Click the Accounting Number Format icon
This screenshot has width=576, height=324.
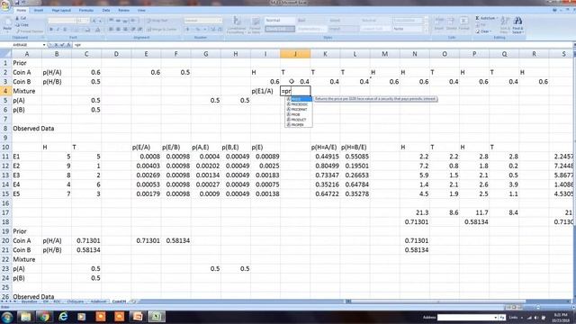pyautogui.click(x=188, y=30)
